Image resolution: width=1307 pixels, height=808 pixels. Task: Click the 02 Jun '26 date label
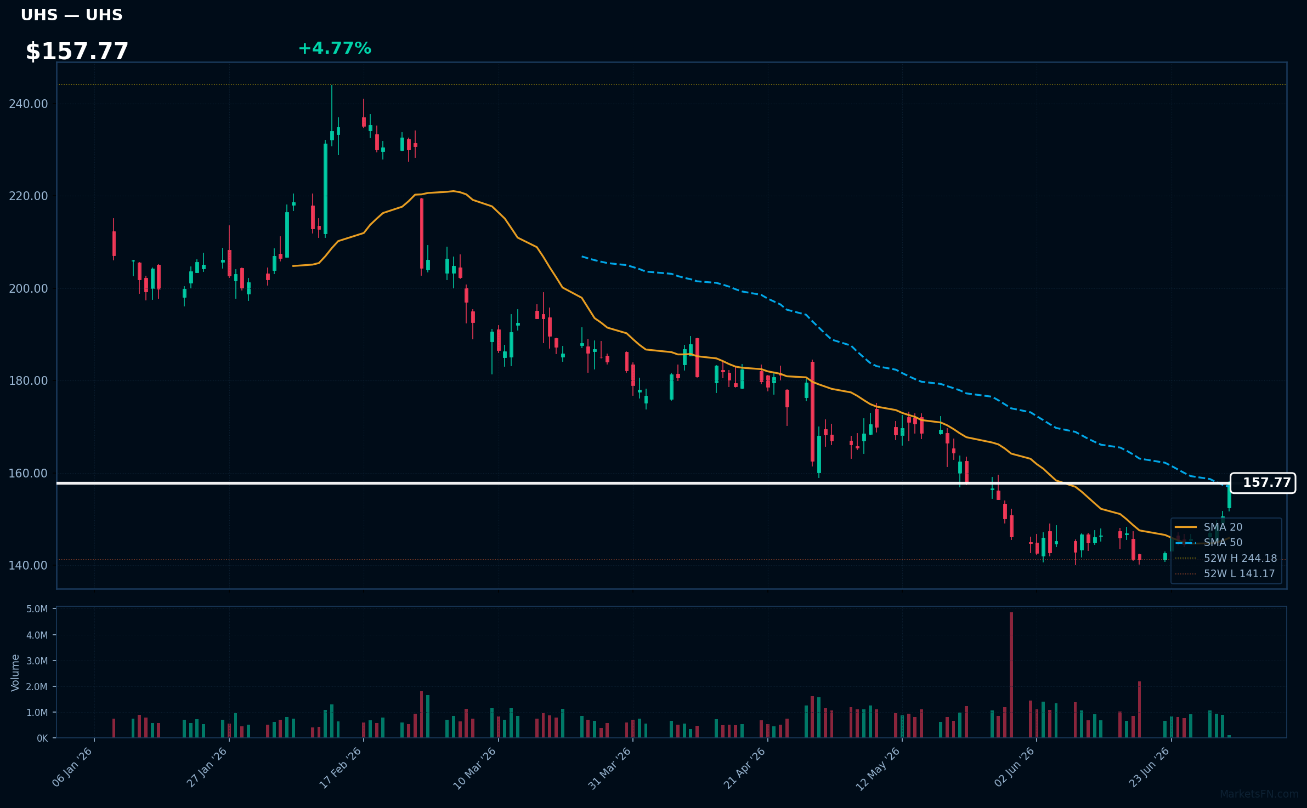point(1014,767)
